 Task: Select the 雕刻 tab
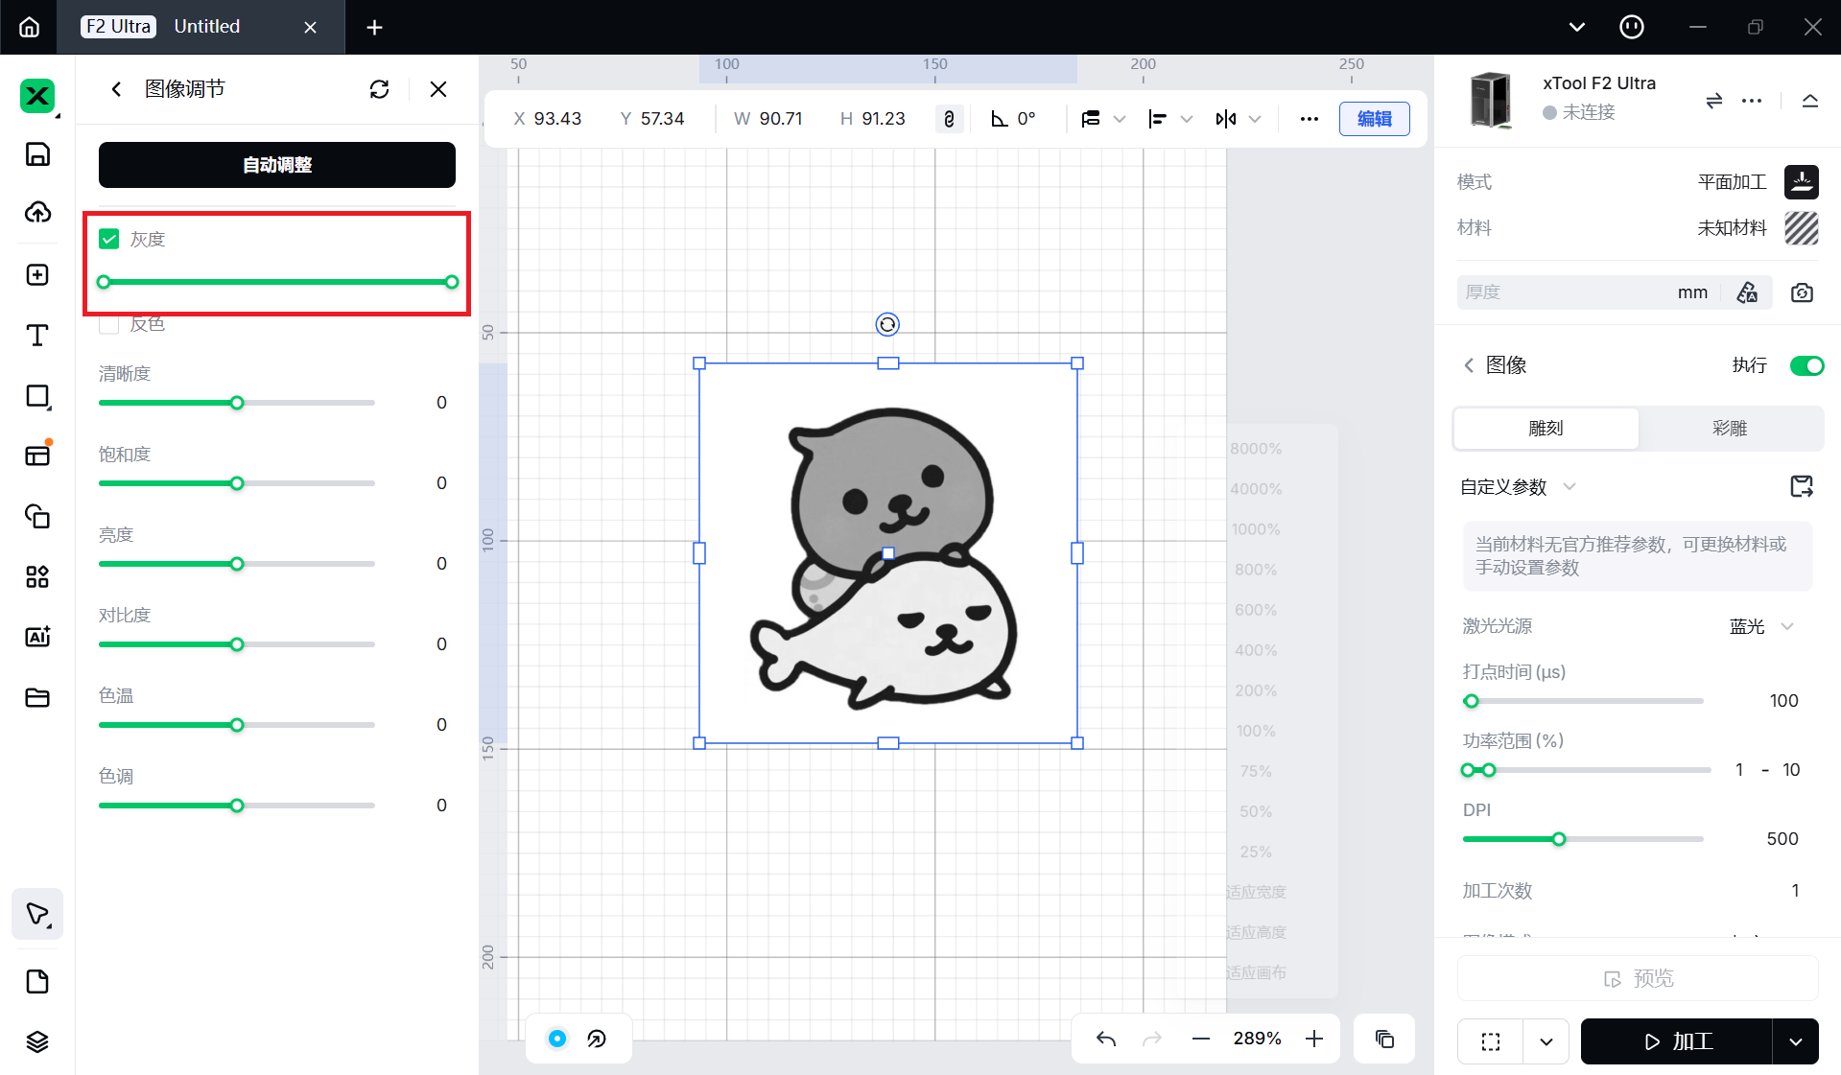tap(1546, 429)
